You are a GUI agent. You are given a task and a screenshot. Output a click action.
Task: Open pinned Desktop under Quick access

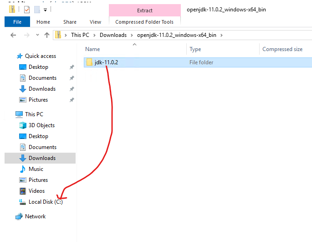pyautogui.click(x=38, y=67)
